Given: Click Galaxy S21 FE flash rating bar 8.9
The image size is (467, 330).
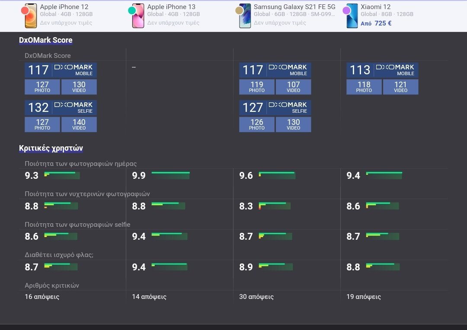Looking at the screenshot, I should pyautogui.click(x=275, y=267).
